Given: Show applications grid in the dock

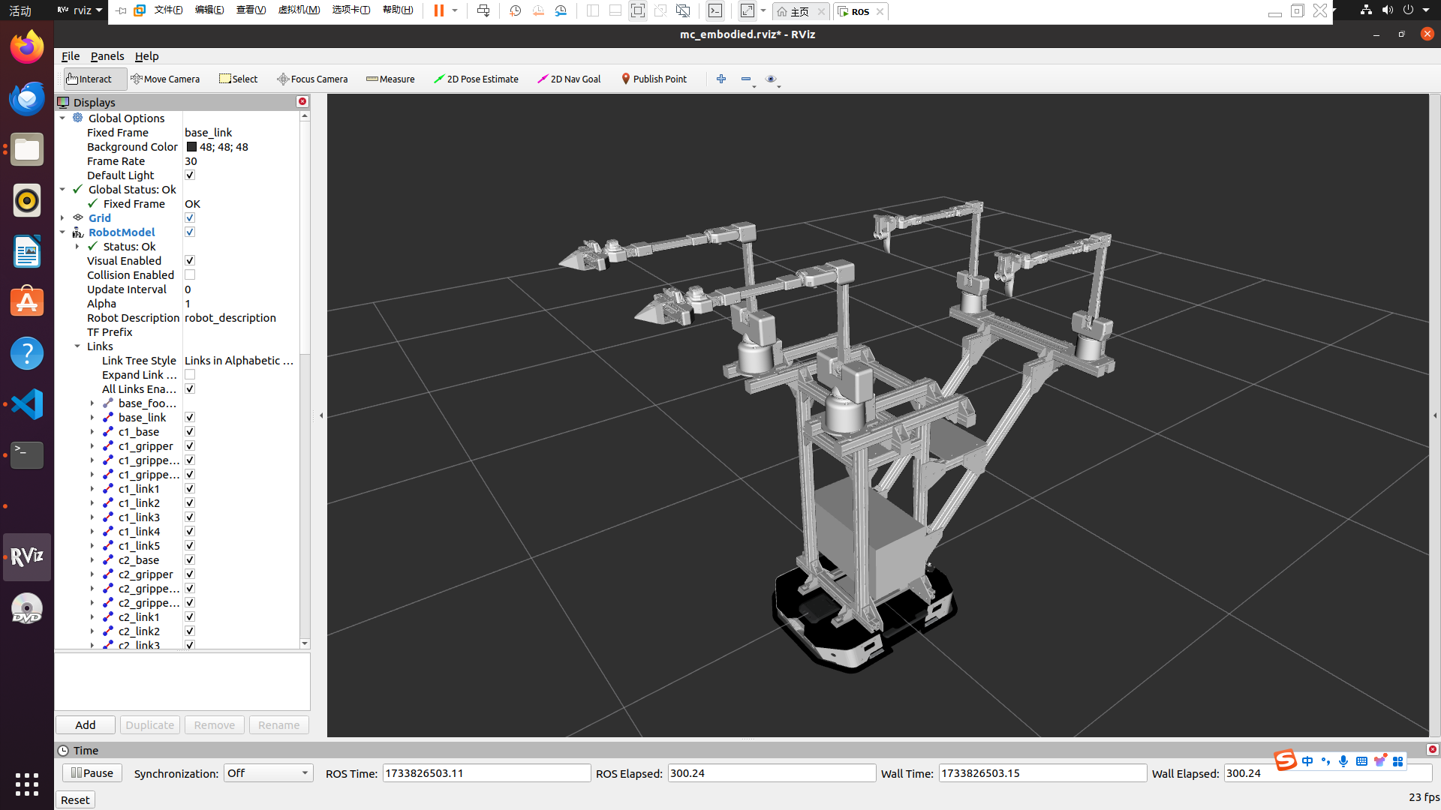Looking at the screenshot, I should coord(27,784).
